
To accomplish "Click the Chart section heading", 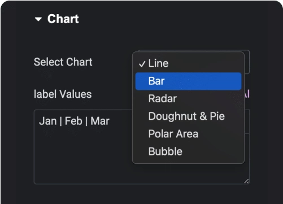I will coord(63,19).
